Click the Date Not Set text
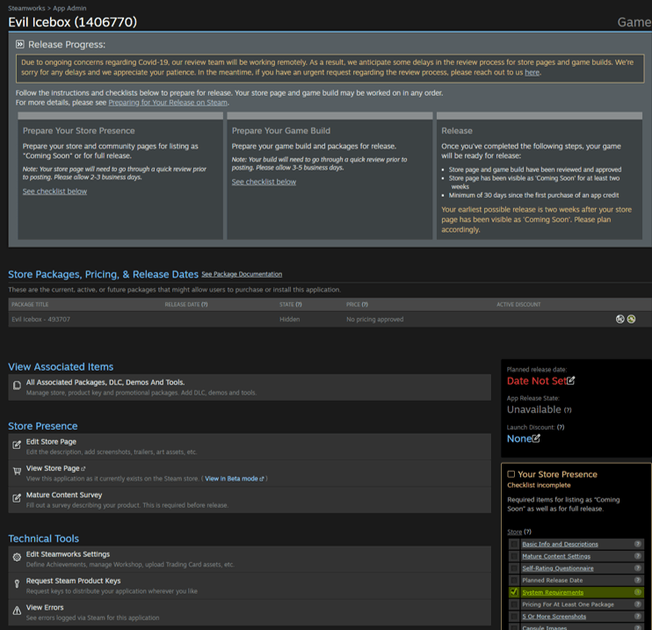The height and width of the screenshot is (630, 652). coord(536,381)
